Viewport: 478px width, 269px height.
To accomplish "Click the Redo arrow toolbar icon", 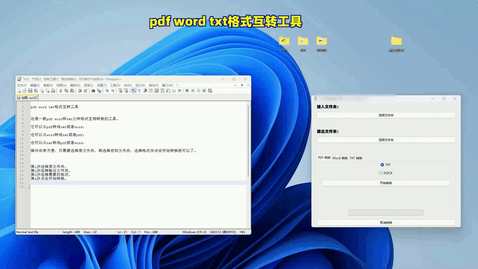I will click(85, 91).
